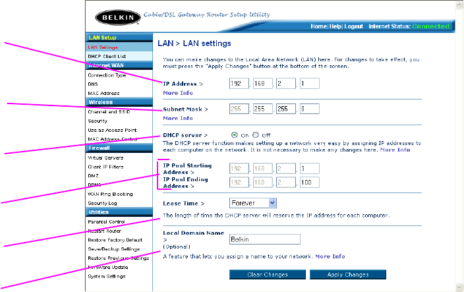Click IP Address last octet field 1
464x292 pixels.
(310, 84)
